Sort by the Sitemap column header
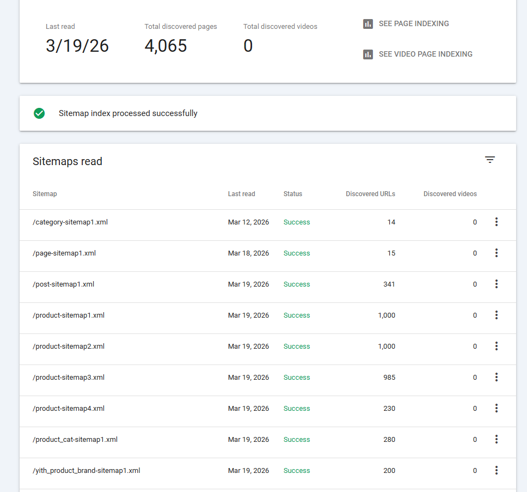 click(x=45, y=194)
